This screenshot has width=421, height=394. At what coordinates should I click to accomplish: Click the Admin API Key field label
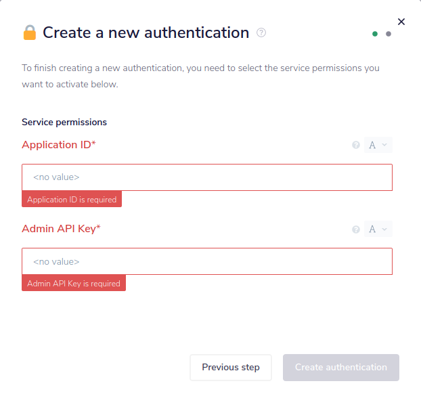[61, 229]
